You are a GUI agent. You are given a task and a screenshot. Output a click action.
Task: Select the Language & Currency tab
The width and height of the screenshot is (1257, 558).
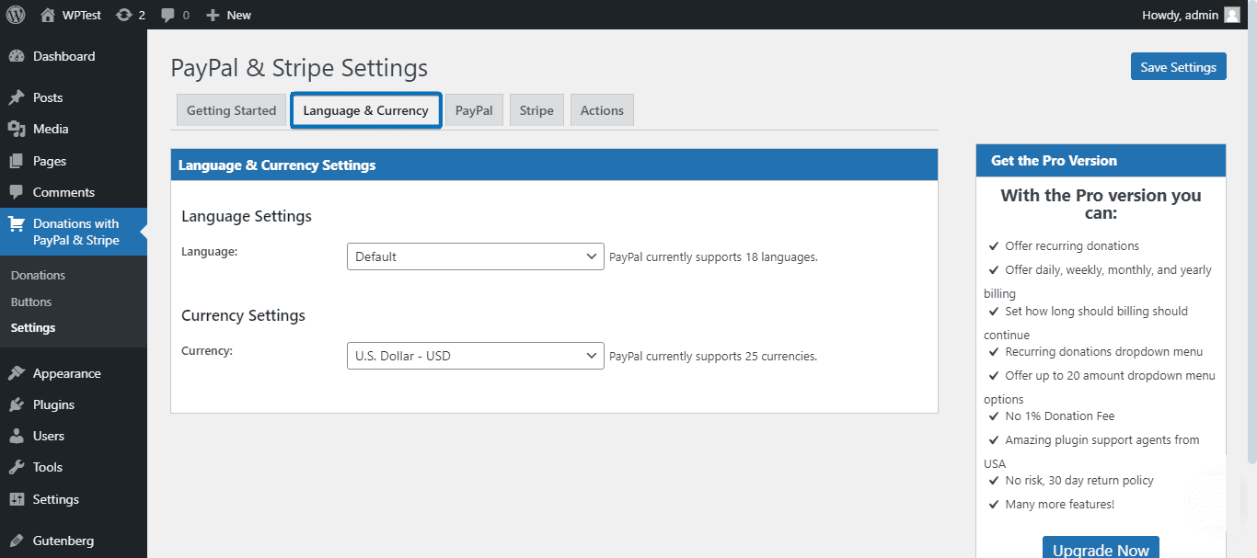pyautogui.click(x=366, y=110)
